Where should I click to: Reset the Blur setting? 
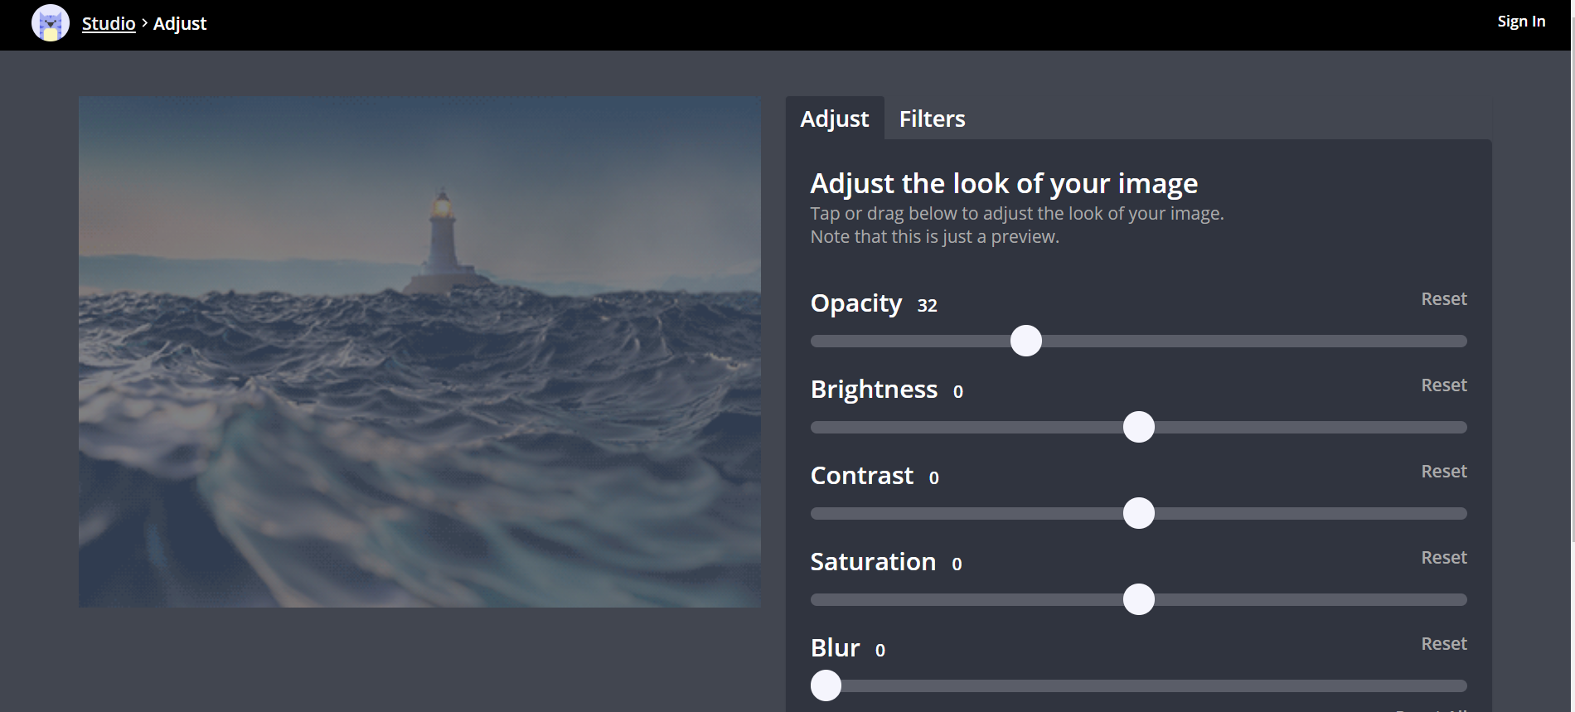tap(1444, 644)
